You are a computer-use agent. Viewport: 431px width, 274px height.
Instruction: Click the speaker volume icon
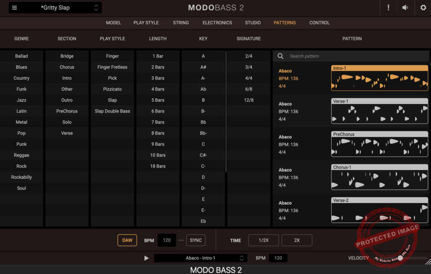(405, 8)
